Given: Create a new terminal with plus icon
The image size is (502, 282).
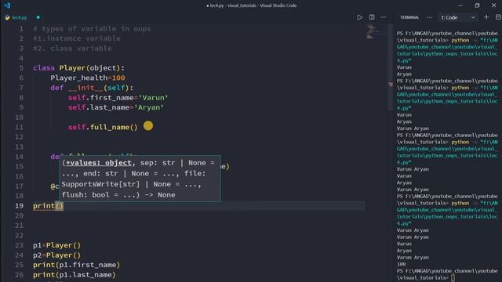Looking at the screenshot, I should (x=486, y=17).
